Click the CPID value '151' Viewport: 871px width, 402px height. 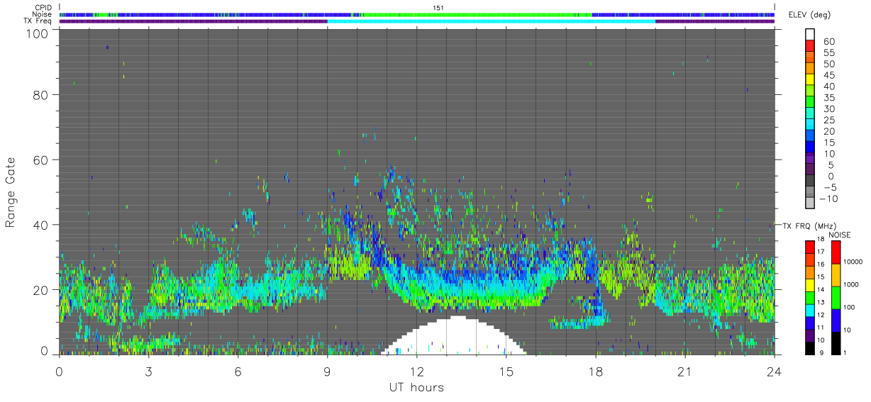pyautogui.click(x=438, y=8)
